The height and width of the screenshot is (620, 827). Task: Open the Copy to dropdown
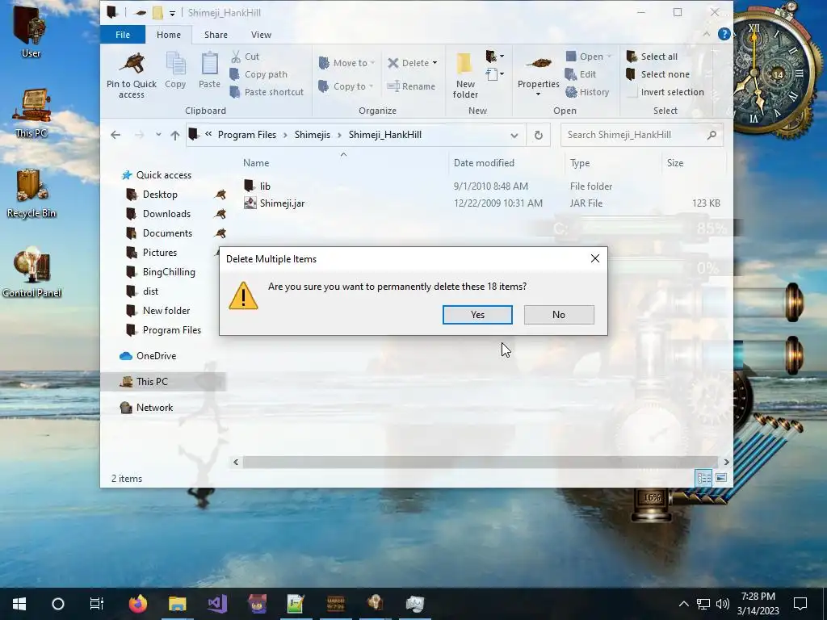point(346,86)
